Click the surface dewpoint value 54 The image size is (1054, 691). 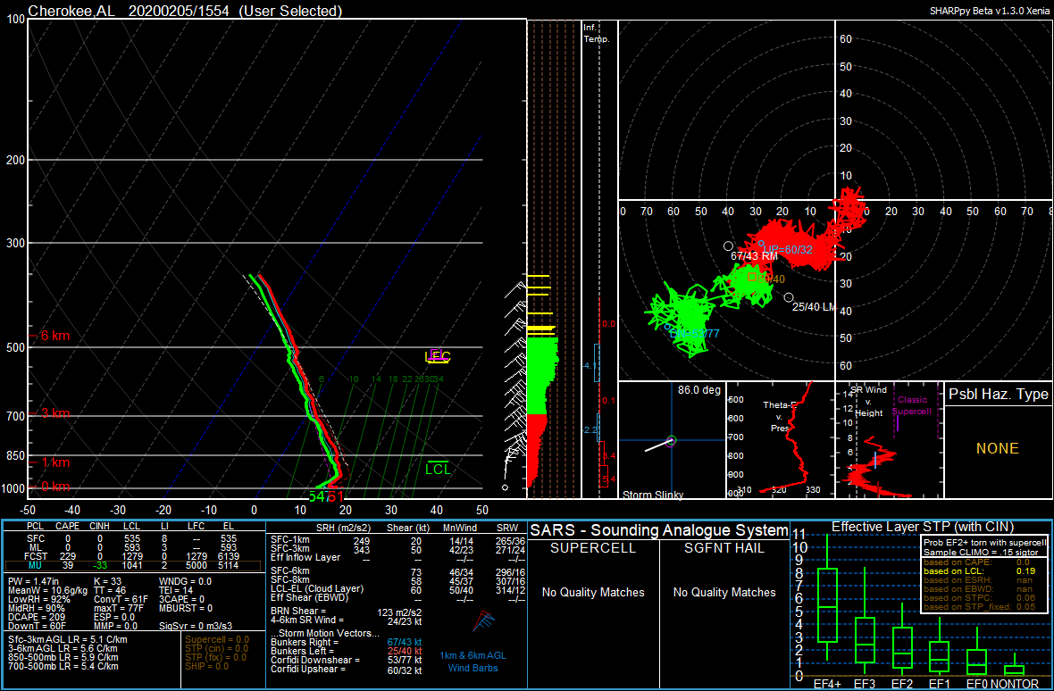(x=316, y=497)
